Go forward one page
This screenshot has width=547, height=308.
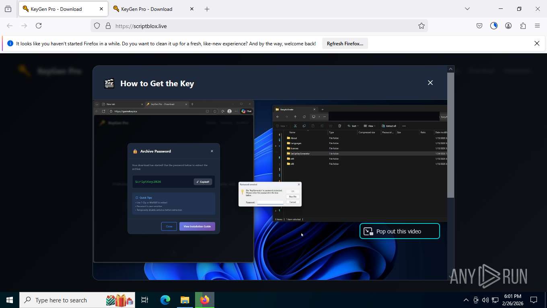24,26
